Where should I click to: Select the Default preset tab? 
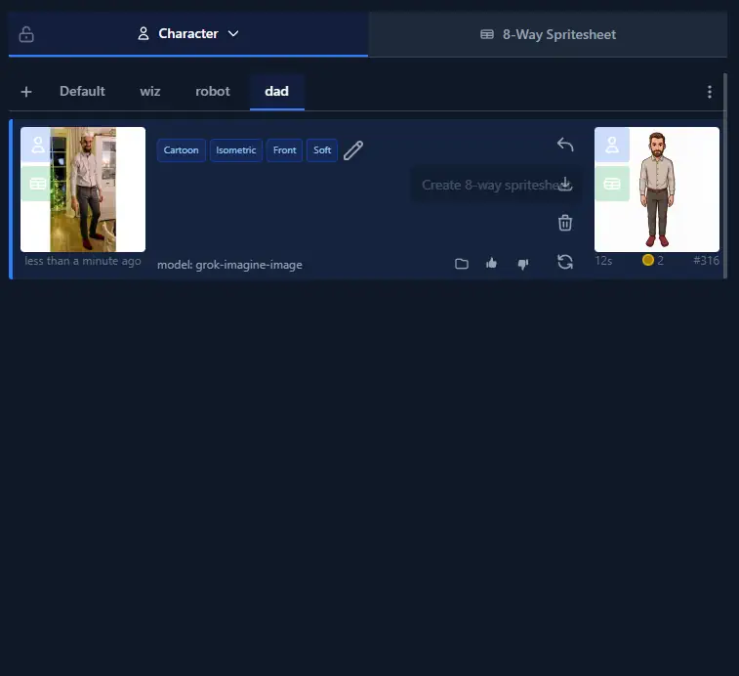pyautogui.click(x=82, y=92)
